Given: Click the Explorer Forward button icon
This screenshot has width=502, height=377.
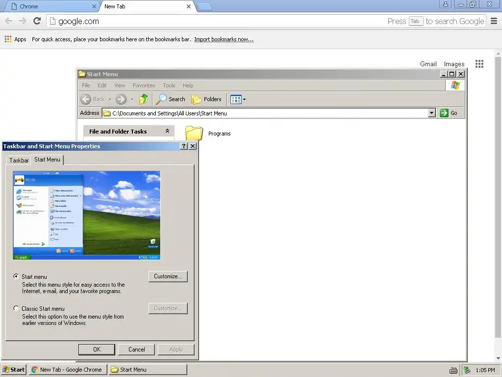Looking at the screenshot, I should (121, 99).
